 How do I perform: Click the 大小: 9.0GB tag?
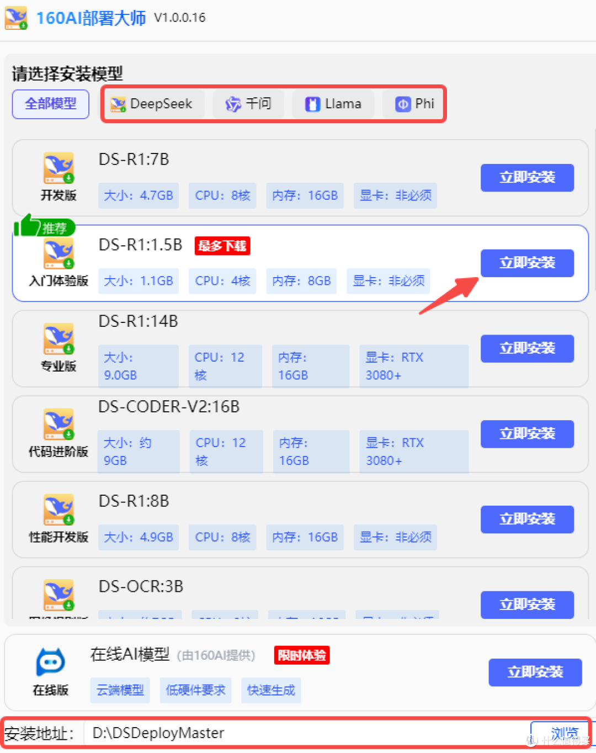click(x=139, y=366)
